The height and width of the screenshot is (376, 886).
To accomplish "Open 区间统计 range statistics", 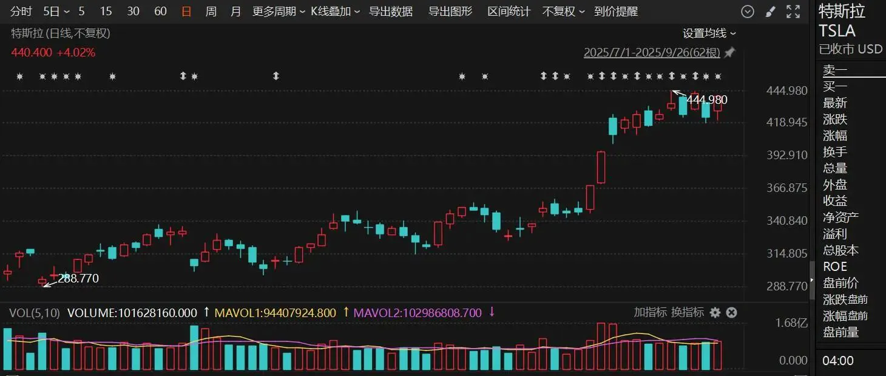I will tap(509, 12).
